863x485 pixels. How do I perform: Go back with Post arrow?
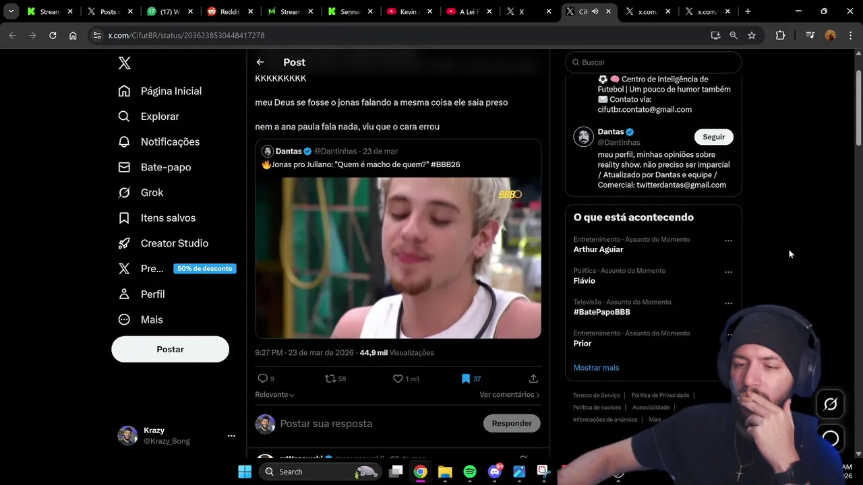pyautogui.click(x=260, y=62)
